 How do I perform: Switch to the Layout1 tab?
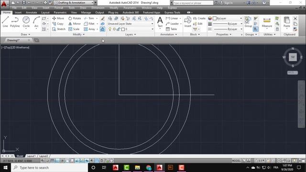click(x=31, y=156)
